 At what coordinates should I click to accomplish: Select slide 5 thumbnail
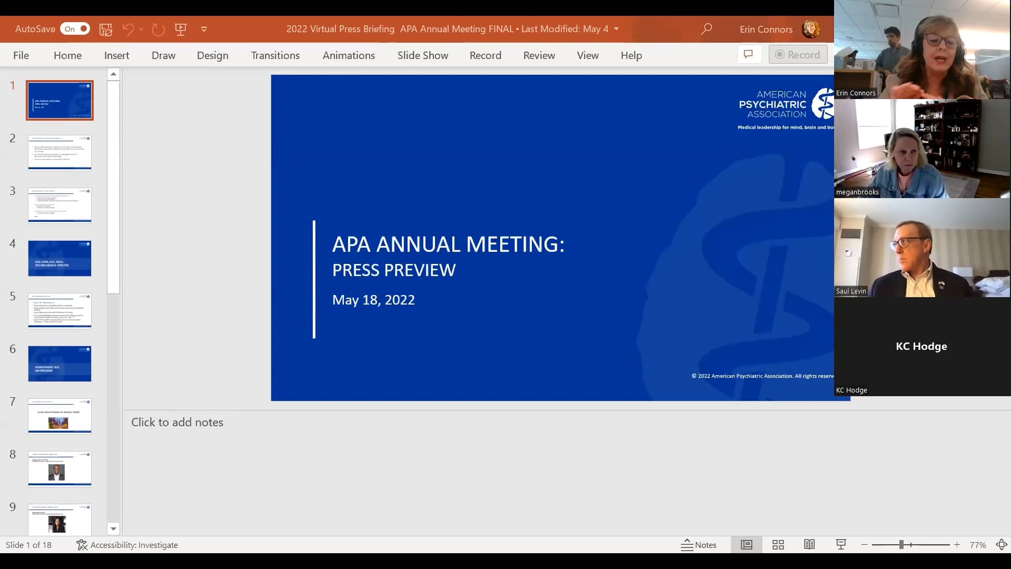coord(60,311)
